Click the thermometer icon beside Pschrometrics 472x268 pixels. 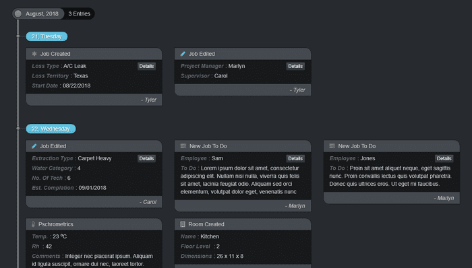click(x=34, y=224)
